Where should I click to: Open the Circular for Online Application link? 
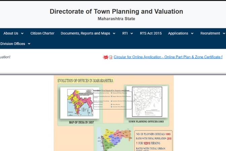point(168,57)
